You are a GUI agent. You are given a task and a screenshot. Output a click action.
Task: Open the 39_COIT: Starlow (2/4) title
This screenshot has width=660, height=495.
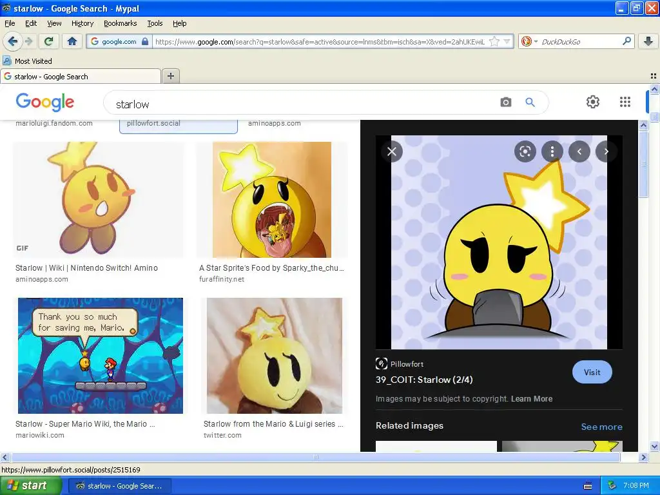424,380
